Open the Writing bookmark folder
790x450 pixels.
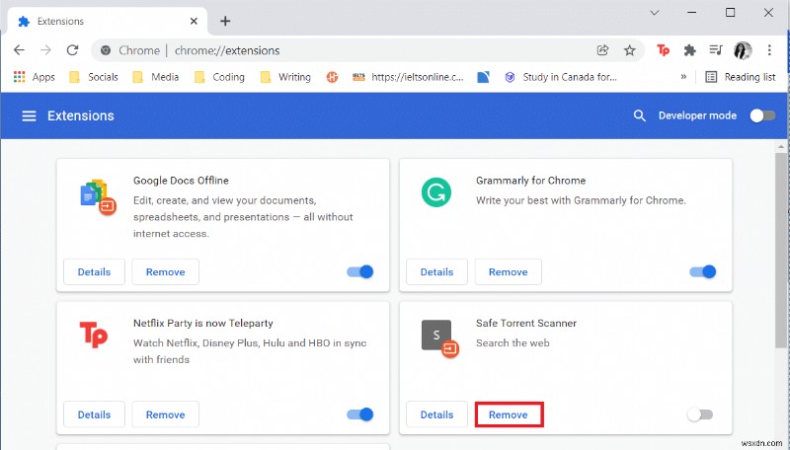(x=285, y=77)
